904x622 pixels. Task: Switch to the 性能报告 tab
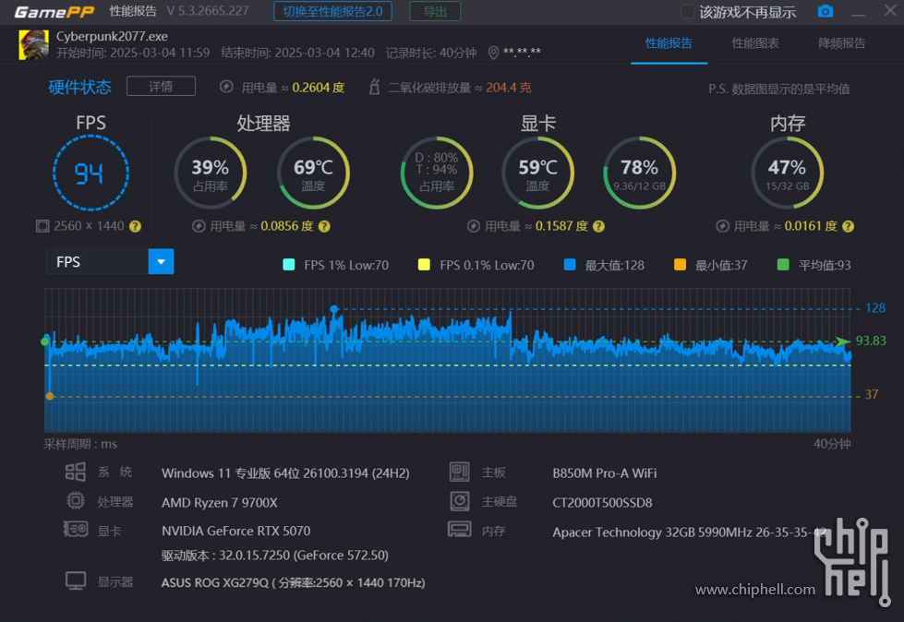pos(669,43)
